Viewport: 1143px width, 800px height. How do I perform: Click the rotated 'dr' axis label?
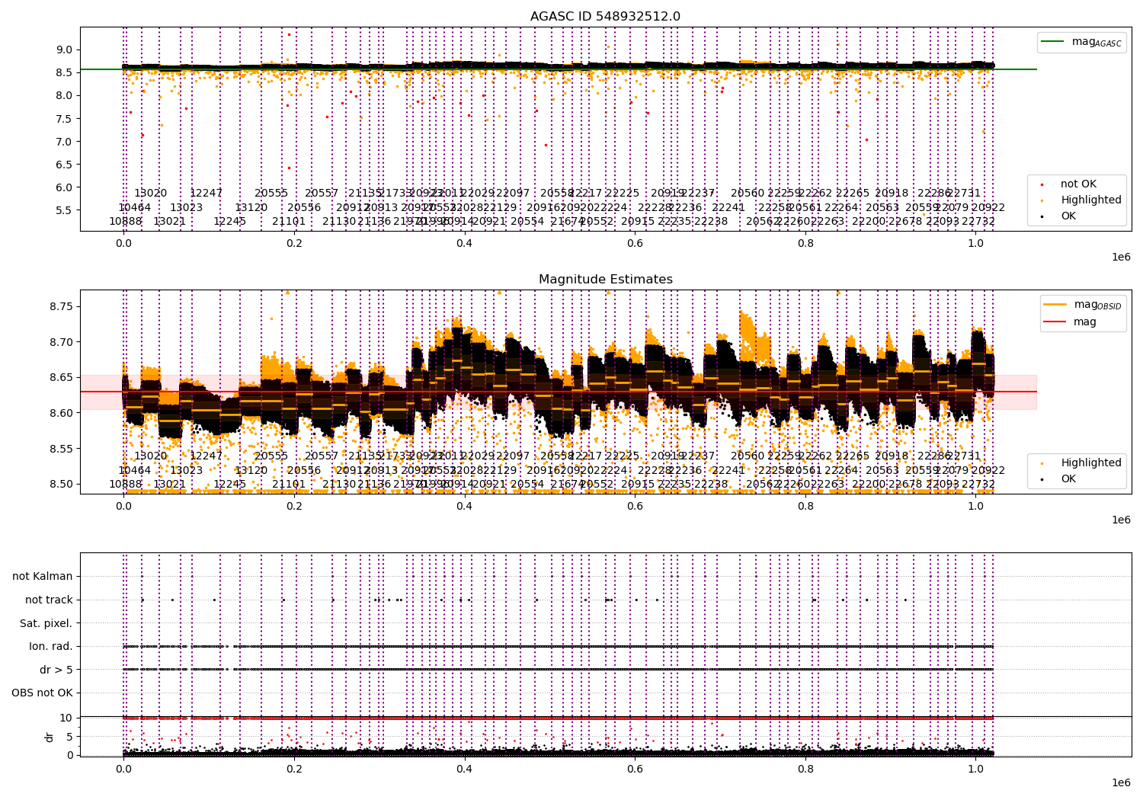(50, 737)
